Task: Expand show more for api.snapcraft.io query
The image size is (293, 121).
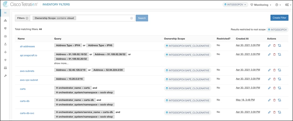Action: point(61,63)
